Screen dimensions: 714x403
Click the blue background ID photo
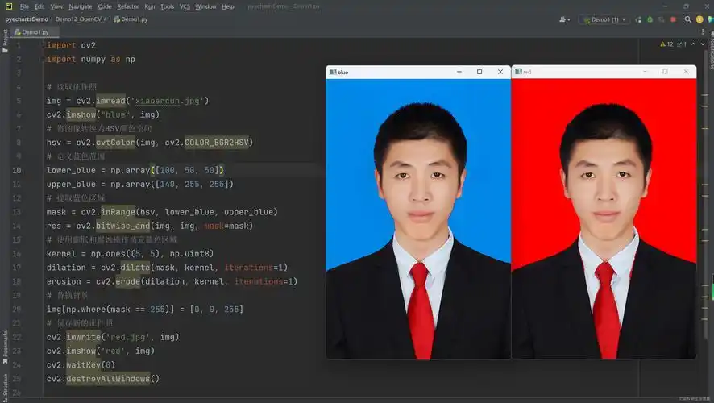coord(418,219)
